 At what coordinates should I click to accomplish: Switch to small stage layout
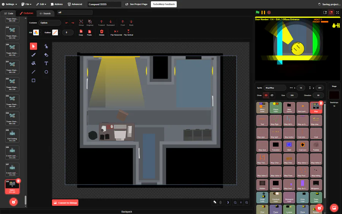[325, 13]
